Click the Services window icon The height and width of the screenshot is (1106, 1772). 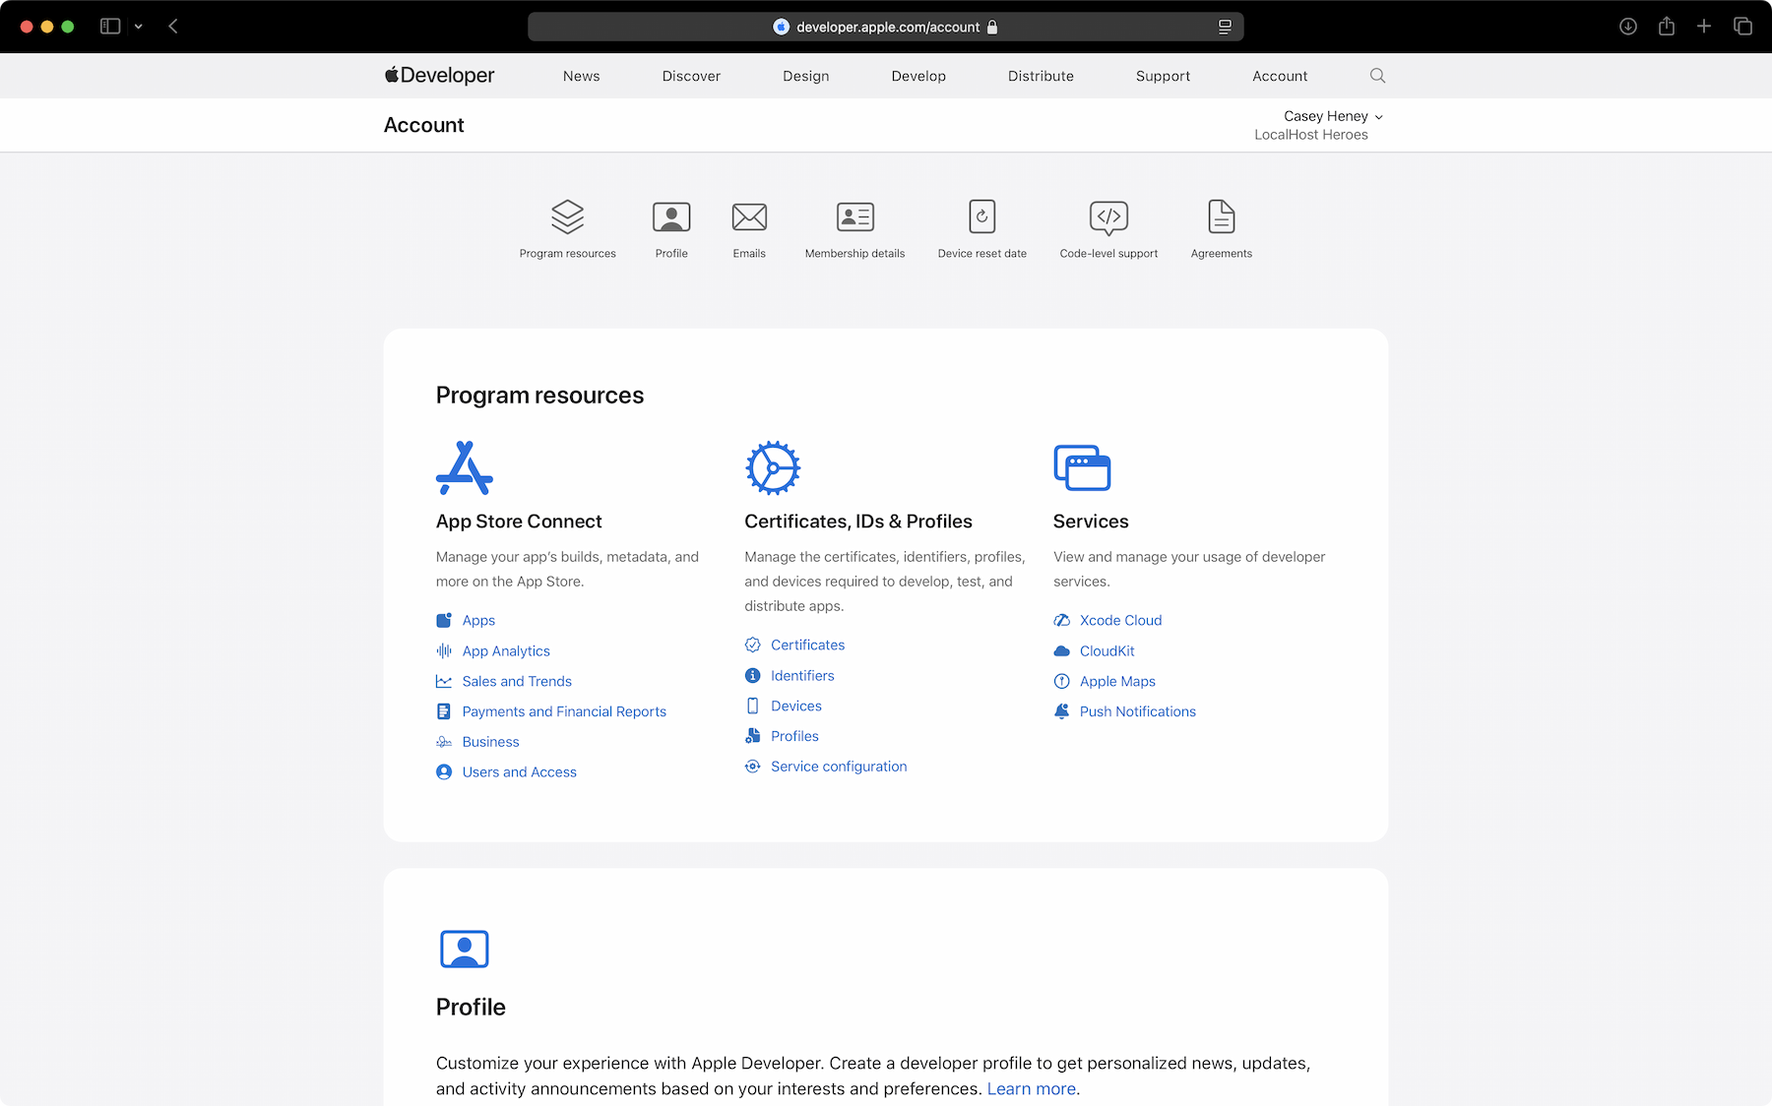pyautogui.click(x=1082, y=467)
